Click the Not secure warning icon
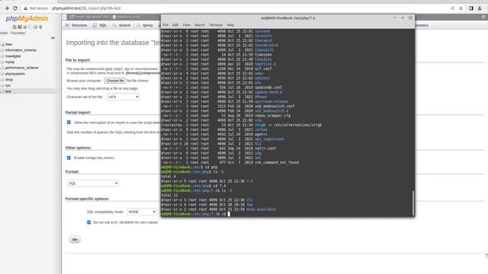The image size is (488, 274). tap(25, 8)
